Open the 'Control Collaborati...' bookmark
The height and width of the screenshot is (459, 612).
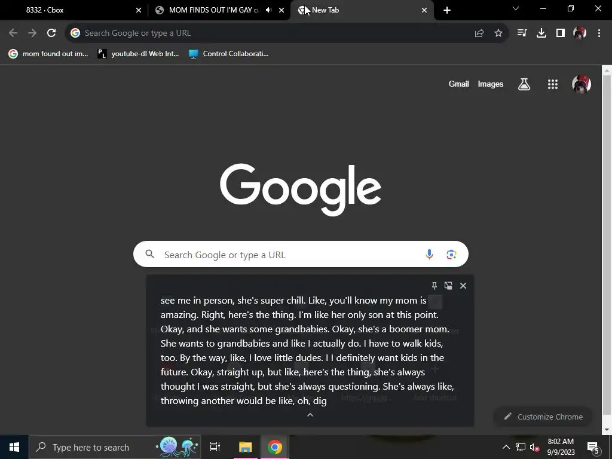[x=229, y=54]
